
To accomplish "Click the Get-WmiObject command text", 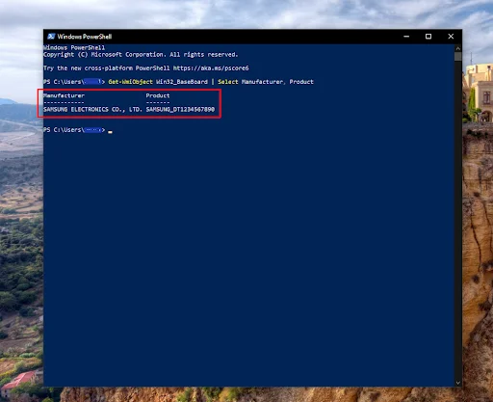I will tap(130, 82).
